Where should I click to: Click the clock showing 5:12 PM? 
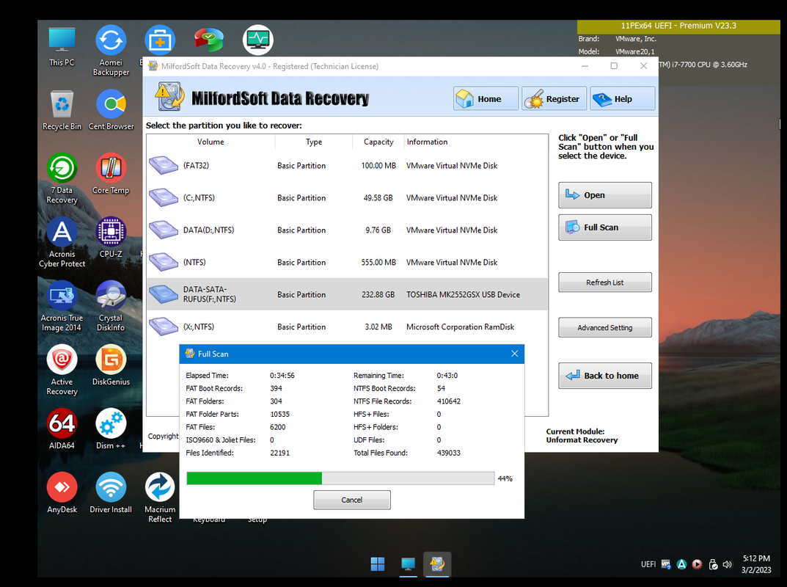(x=756, y=558)
